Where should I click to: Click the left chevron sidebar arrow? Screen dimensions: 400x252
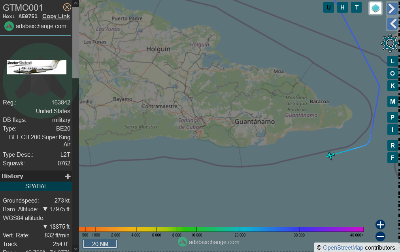pyautogui.click(x=393, y=24)
